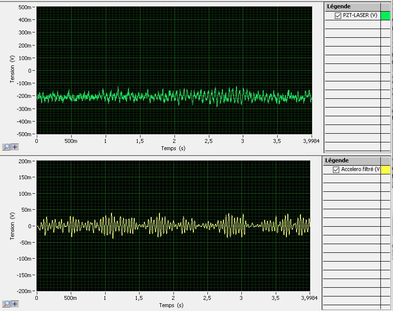This screenshot has height=311, width=393.
Task: Click the green PZT-LASER color swatch
Action: click(x=385, y=16)
